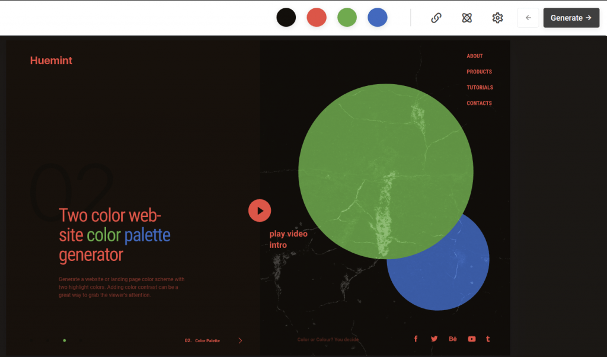Open the TUTORIALS menu item

[x=480, y=87]
